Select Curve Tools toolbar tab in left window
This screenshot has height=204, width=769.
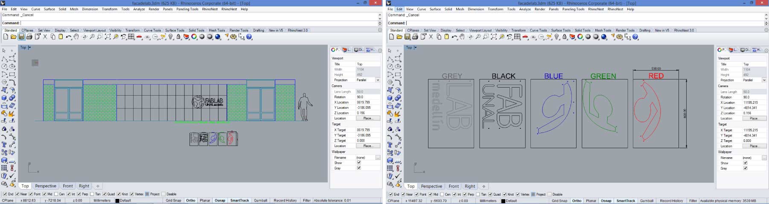pos(152,30)
